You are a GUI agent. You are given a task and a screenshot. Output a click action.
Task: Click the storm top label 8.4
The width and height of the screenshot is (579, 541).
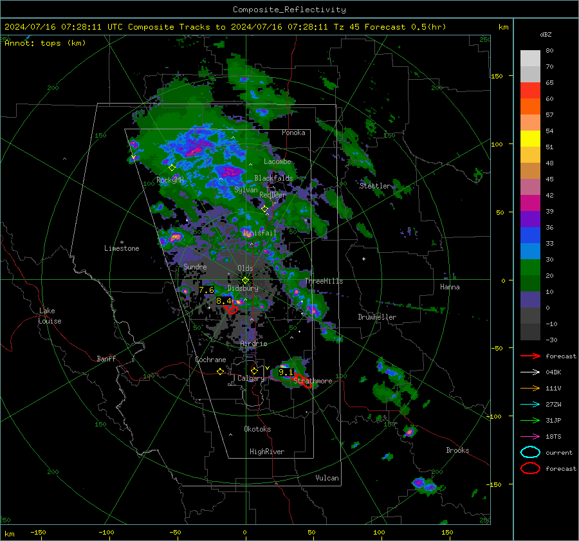click(224, 301)
